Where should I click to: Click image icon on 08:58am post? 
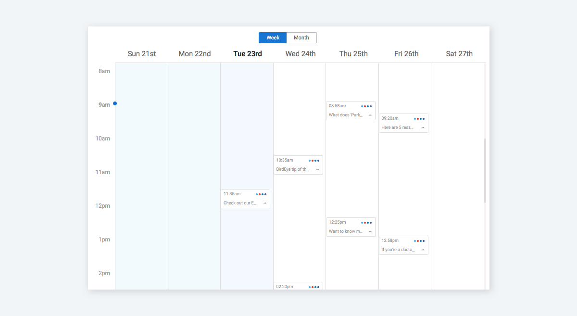point(370,115)
